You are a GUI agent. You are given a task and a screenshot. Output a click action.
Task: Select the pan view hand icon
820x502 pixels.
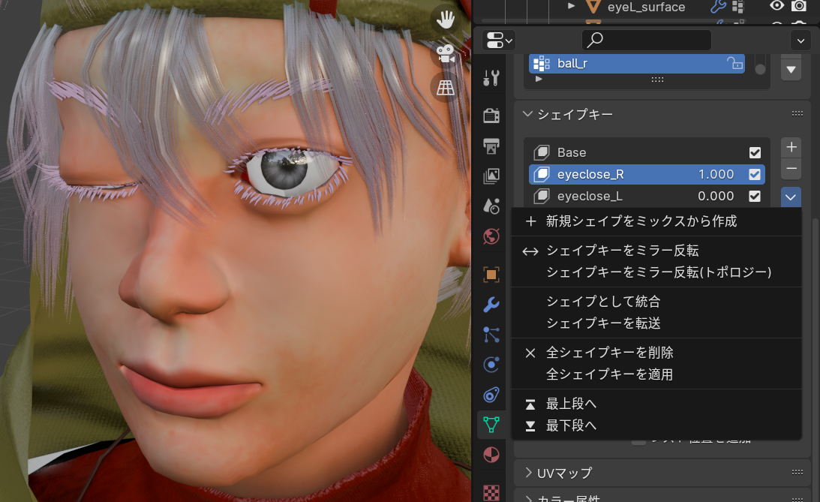click(x=446, y=20)
